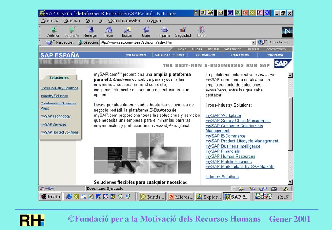Open the Archivo menu
This screenshot has height=230, width=332.
50,20
